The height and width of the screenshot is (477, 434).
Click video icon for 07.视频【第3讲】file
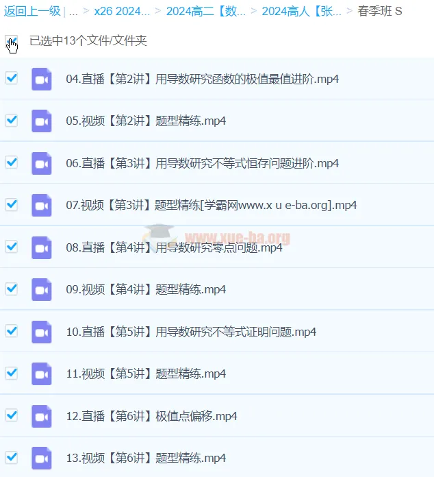pyautogui.click(x=41, y=206)
